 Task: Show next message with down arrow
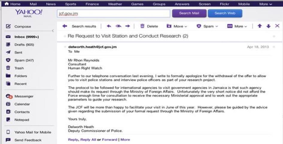tap(268, 26)
